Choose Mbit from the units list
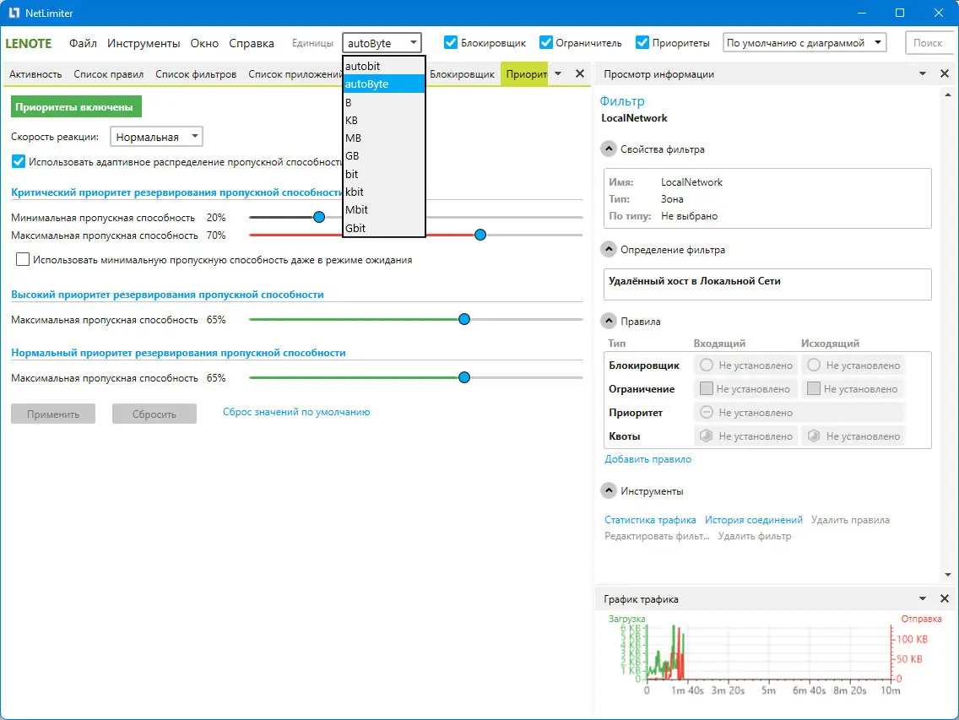The height and width of the screenshot is (720, 959). (x=384, y=209)
